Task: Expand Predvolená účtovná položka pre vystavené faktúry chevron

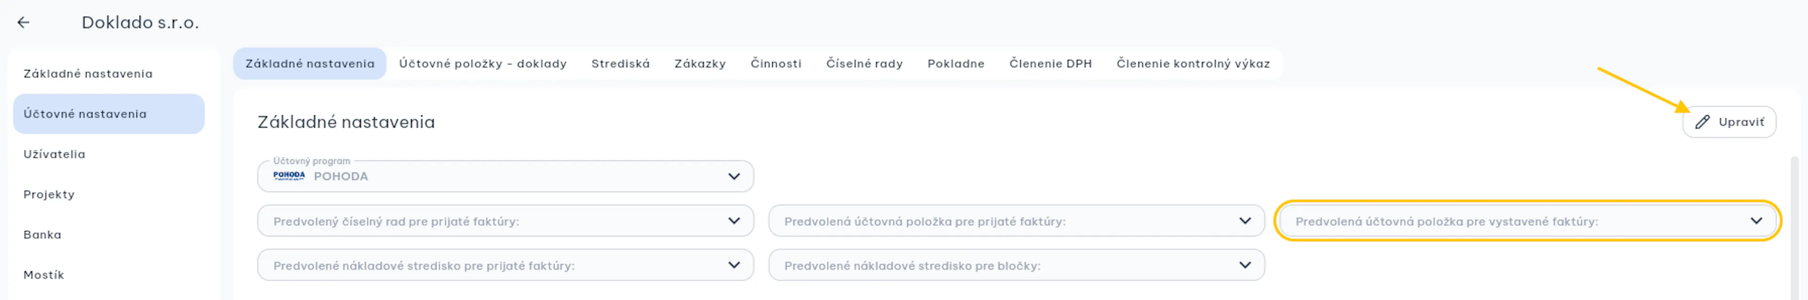Action: pos(1755,221)
